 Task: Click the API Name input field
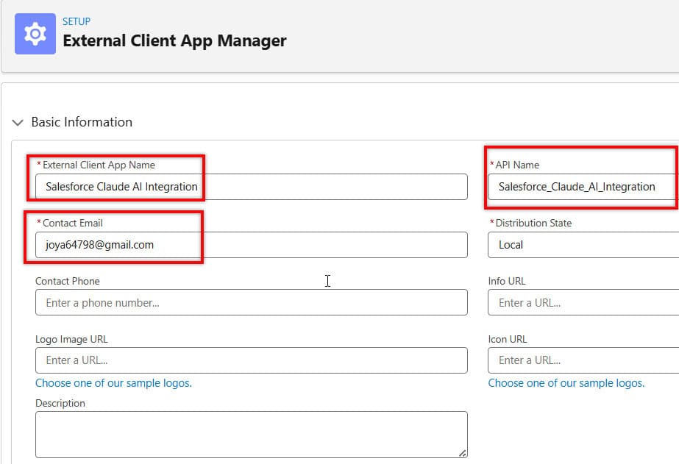583,187
